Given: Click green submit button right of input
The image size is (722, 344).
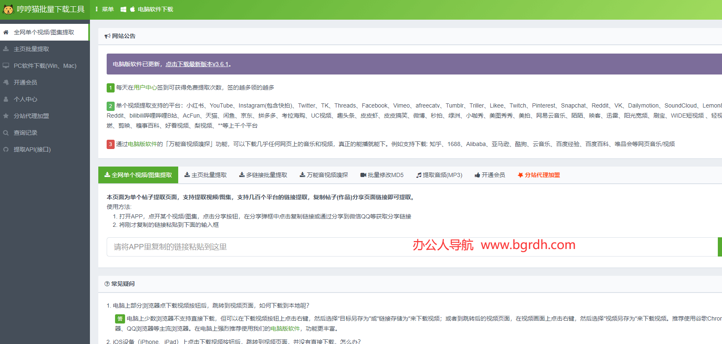Looking at the screenshot, I should click(x=720, y=247).
